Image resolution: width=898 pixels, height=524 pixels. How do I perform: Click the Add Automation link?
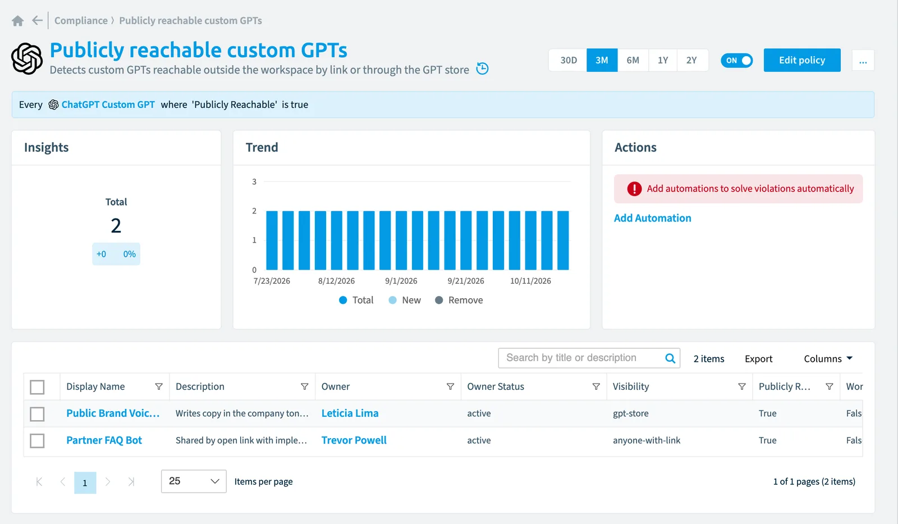[x=652, y=218]
